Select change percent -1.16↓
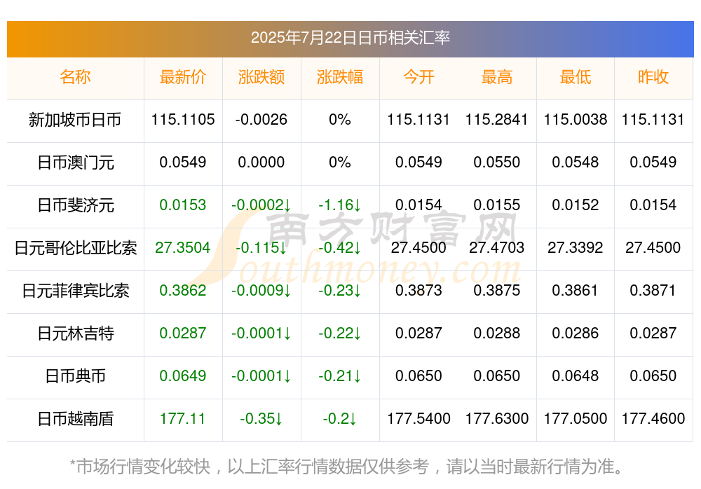This screenshot has width=701, height=489. coord(340,205)
